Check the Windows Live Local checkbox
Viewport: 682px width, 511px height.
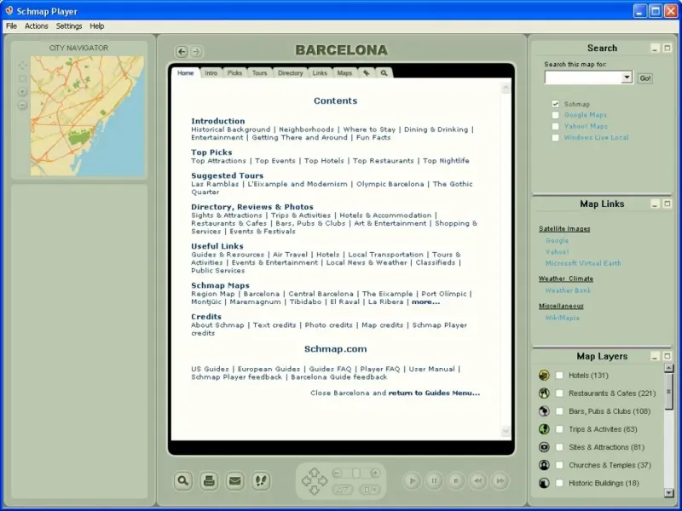click(x=556, y=138)
